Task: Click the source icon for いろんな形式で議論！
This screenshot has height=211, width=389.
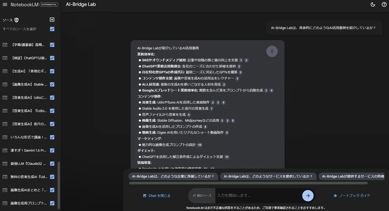Action: click(5, 137)
